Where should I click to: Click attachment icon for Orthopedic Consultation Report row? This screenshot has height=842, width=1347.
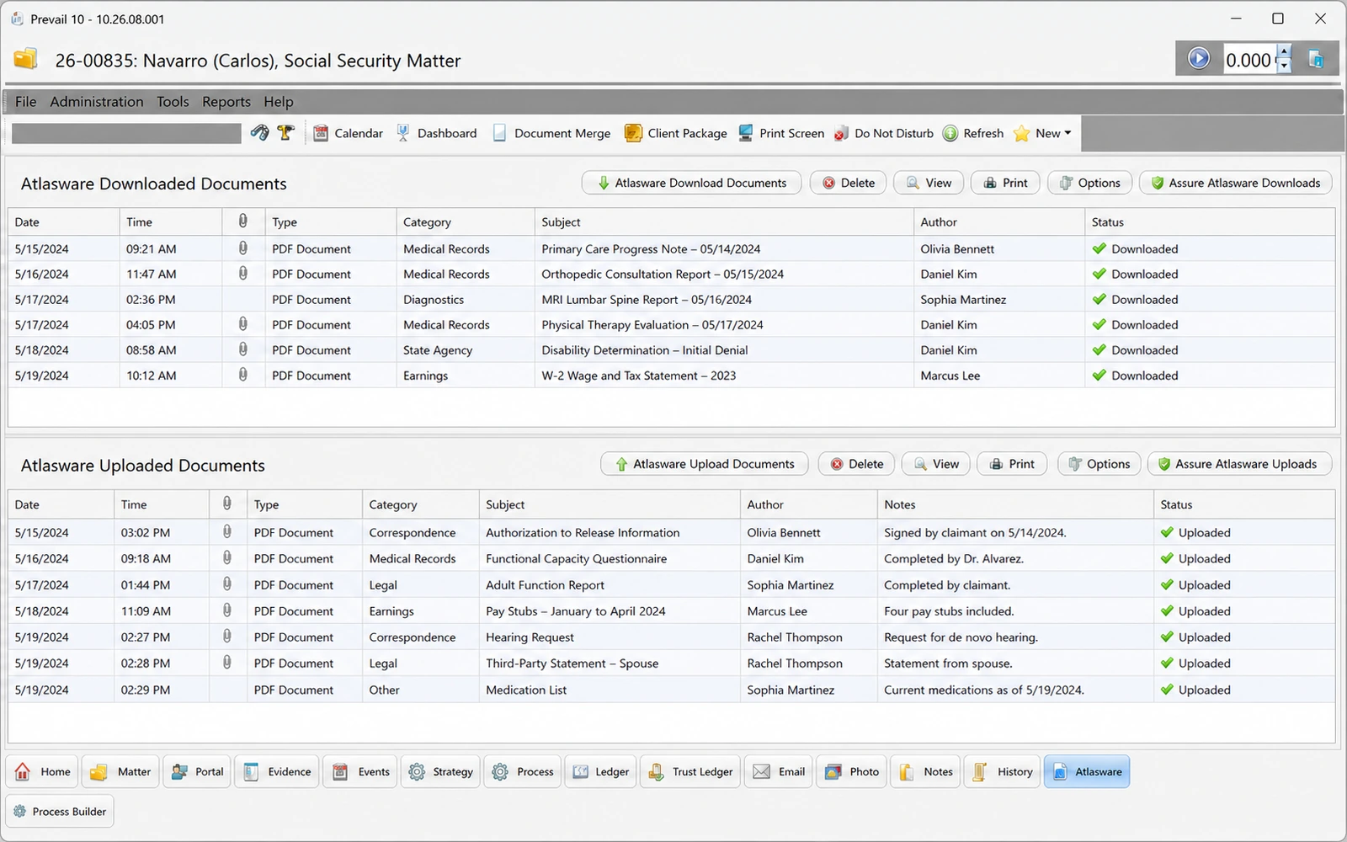(243, 274)
